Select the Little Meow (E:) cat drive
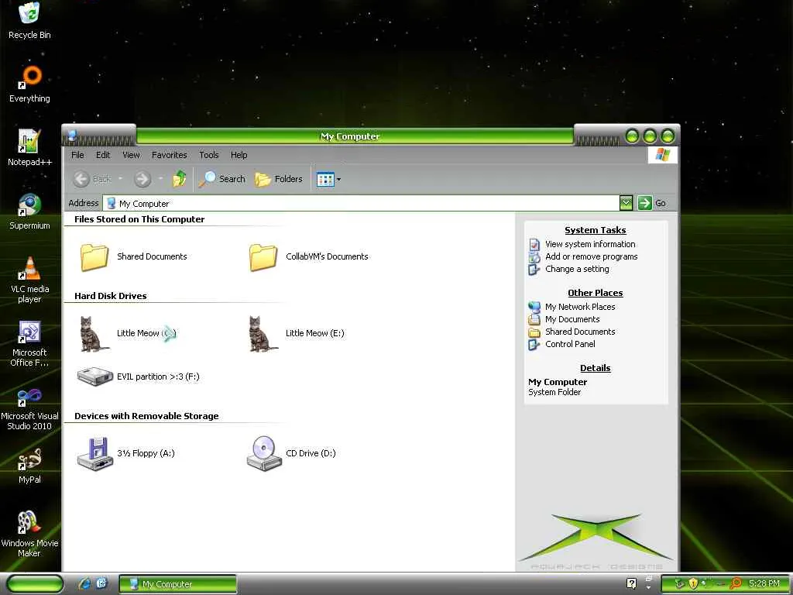 297,333
